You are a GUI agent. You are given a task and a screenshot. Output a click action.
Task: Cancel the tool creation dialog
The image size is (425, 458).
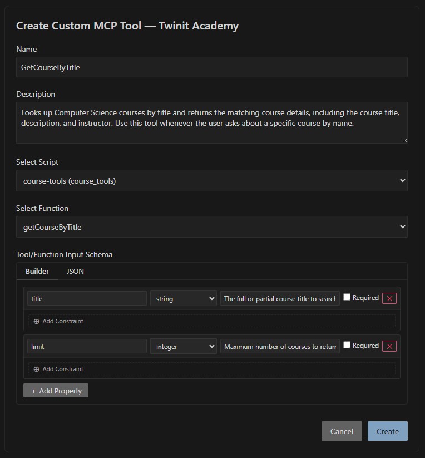pos(342,431)
